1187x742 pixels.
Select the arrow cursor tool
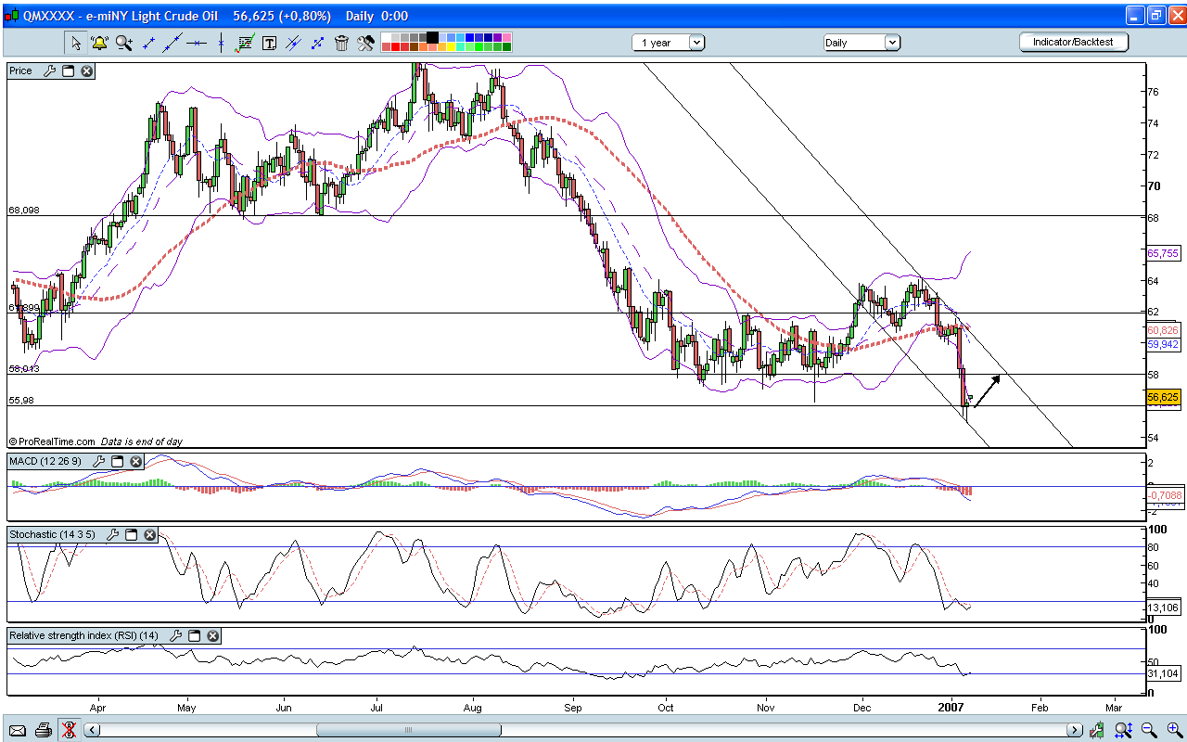pyautogui.click(x=76, y=43)
